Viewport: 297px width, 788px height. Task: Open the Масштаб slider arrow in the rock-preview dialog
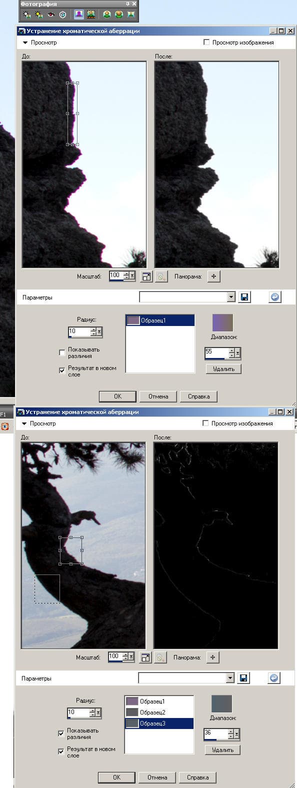point(132,275)
